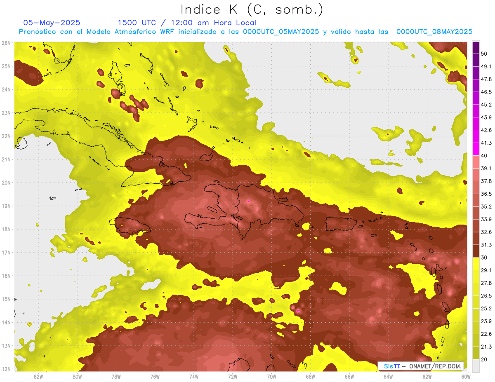This screenshot has height=382, width=495.
Task: Click the "49.1" colorbar value
Action: pyautogui.click(x=486, y=66)
